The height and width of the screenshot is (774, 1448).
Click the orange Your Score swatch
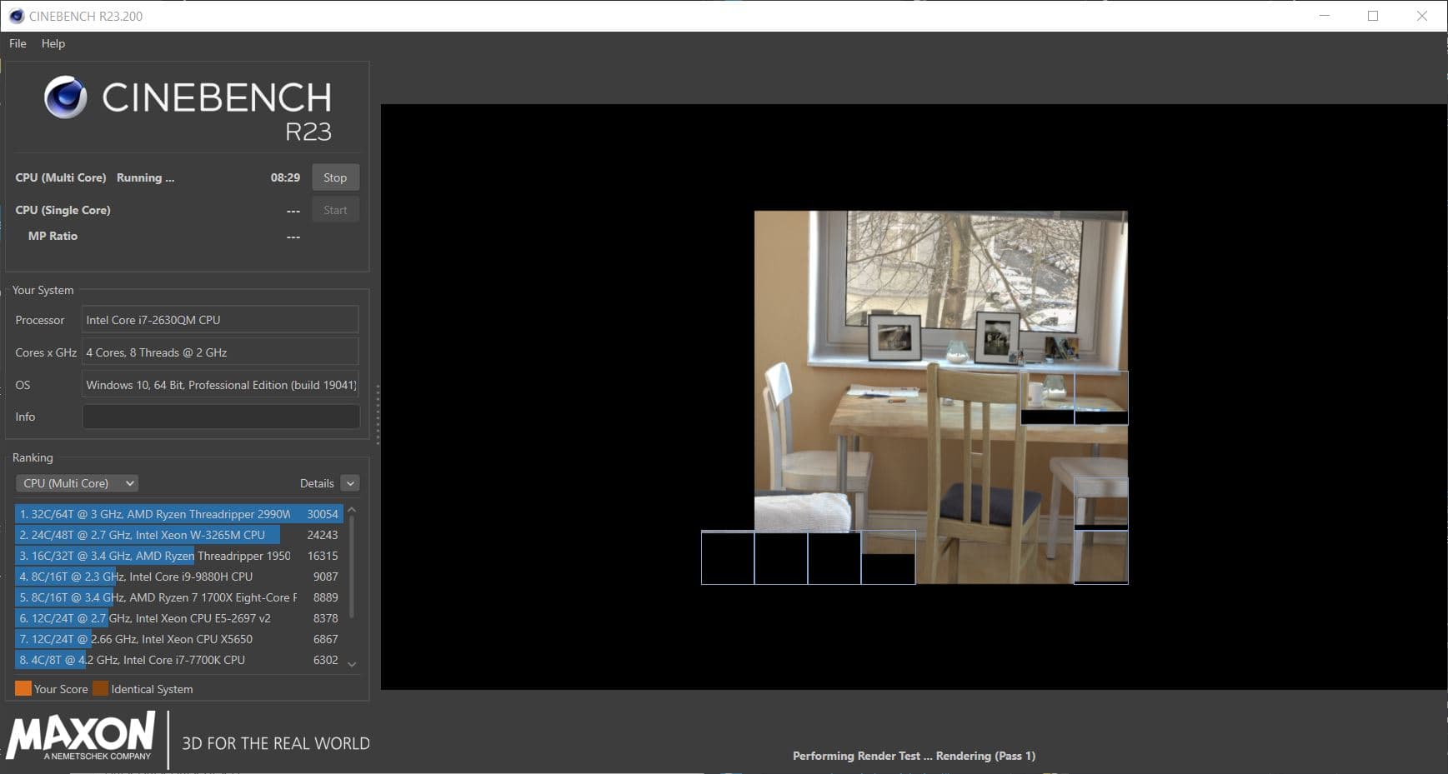point(23,688)
